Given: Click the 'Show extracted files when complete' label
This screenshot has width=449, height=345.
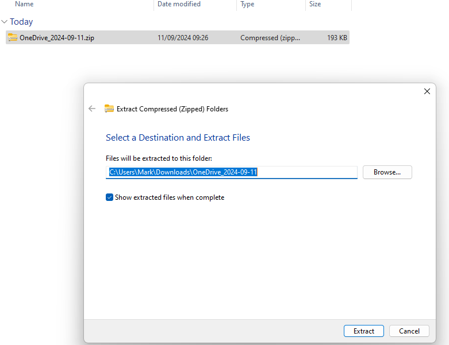Looking at the screenshot, I should pos(170,197).
